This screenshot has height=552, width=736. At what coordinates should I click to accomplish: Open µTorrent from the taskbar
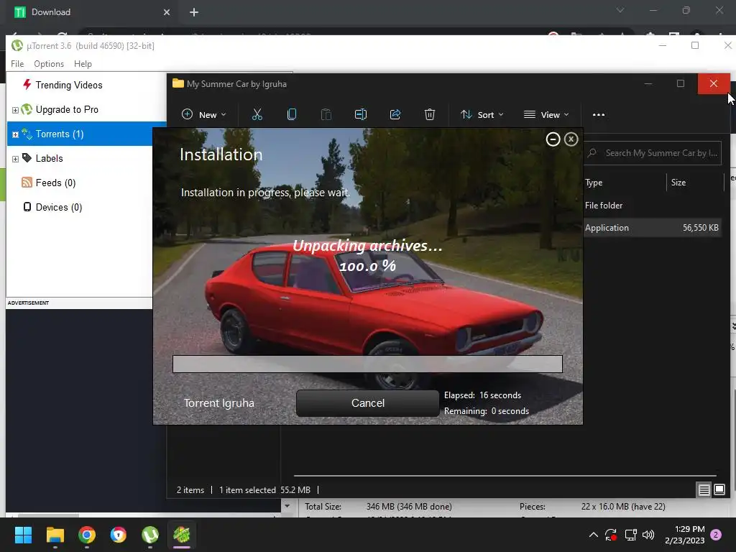[x=150, y=535]
